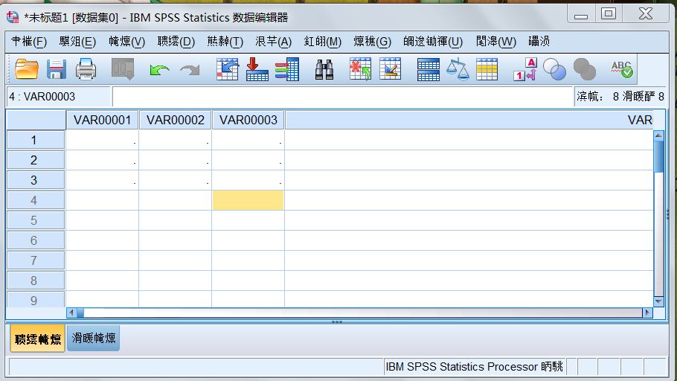677x381 pixels.
Task: Select row header 6
Action: click(x=36, y=240)
